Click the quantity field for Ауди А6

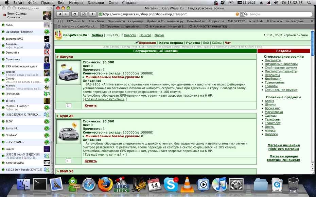(68, 161)
